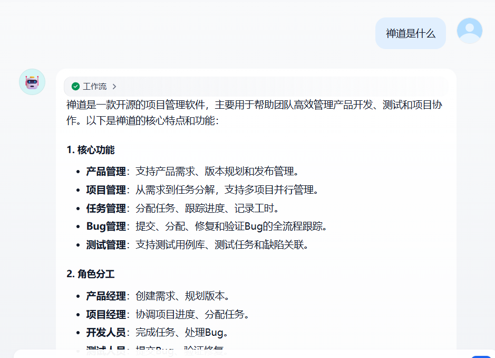Click the green workflow success checkmark
The height and width of the screenshot is (358, 495).
point(75,87)
